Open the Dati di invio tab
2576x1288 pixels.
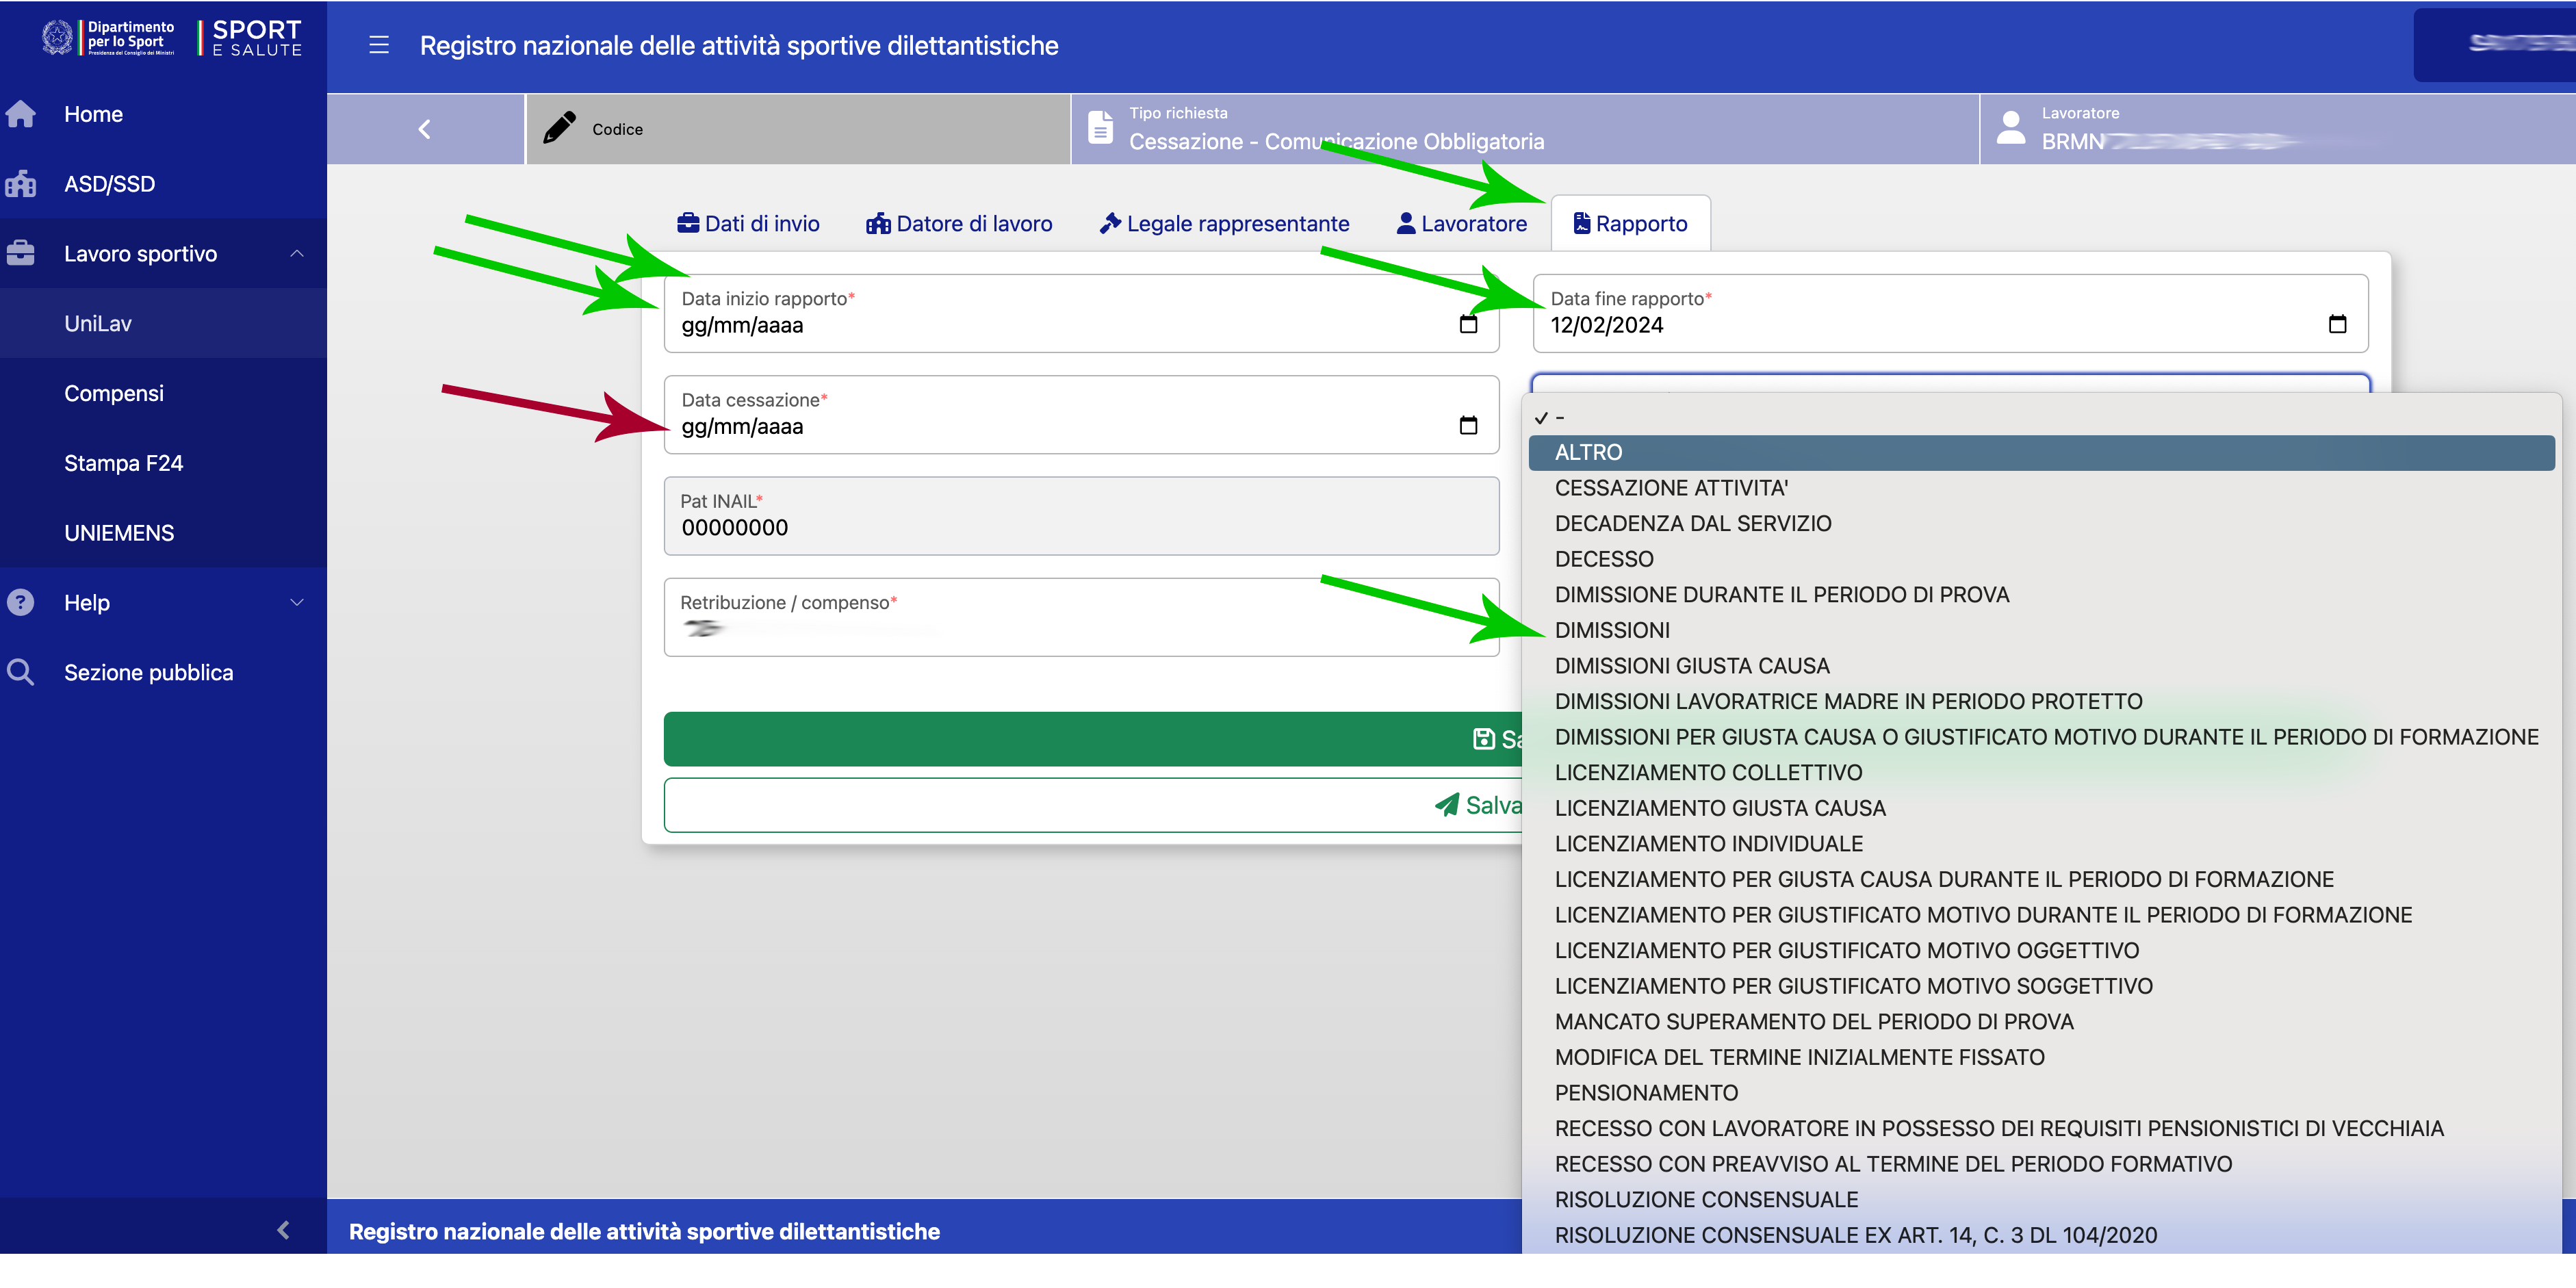point(748,224)
